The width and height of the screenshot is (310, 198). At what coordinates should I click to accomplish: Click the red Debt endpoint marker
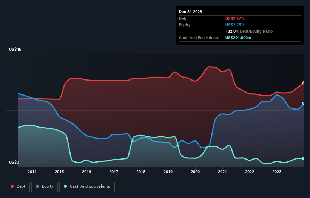[x=304, y=83]
